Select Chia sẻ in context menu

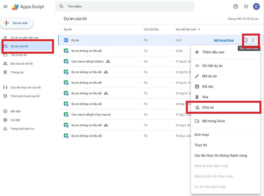tap(208, 107)
